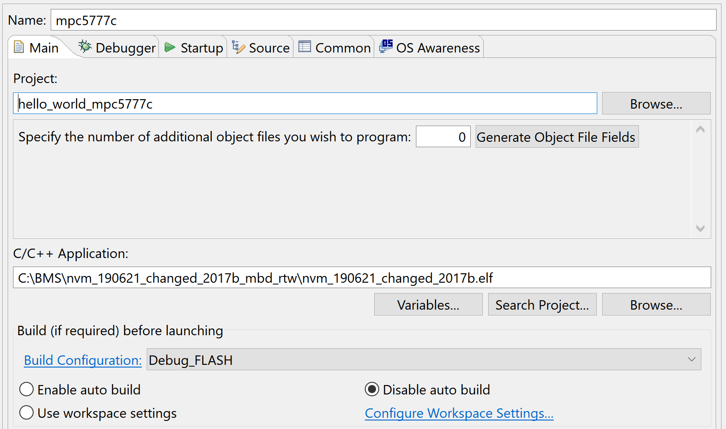Choose Use workspace settings radio button
The height and width of the screenshot is (429, 726).
[x=27, y=413]
